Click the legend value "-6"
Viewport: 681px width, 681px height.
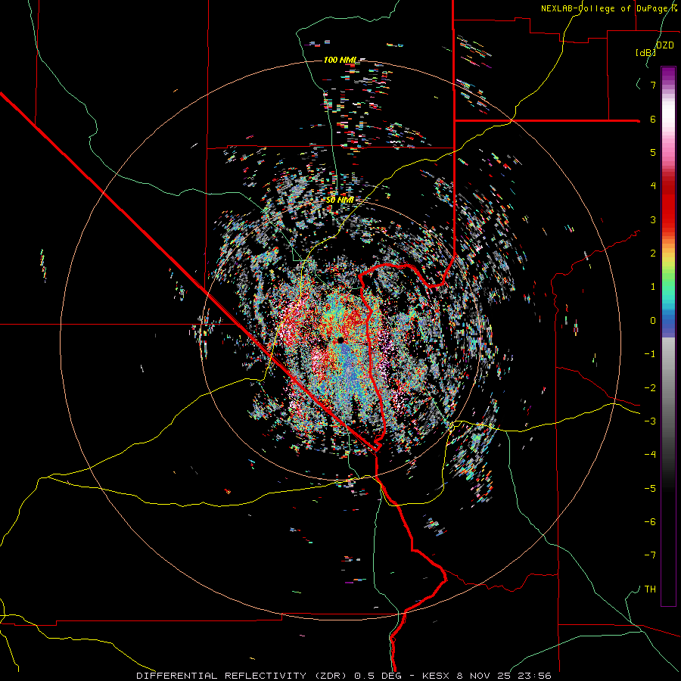pyautogui.click(x=650, y=522)
